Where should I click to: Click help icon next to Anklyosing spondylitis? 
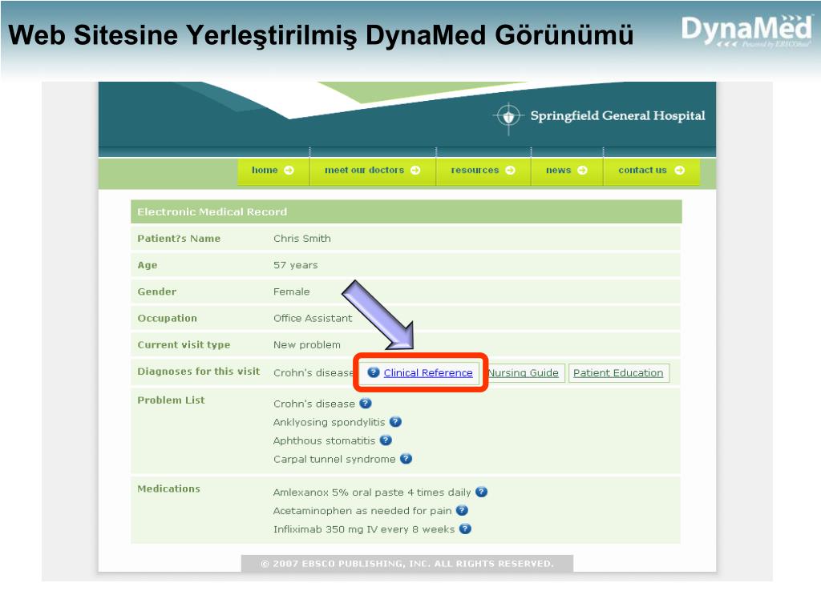(x=395, y=421)
